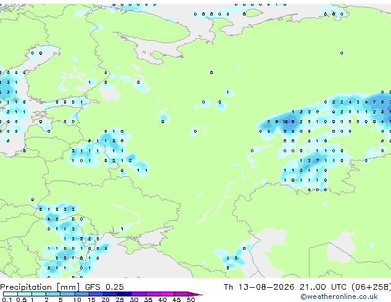This screenshot has width=391, height=302.
Task: Pick the 1–2 mm legend color segment
Action: point(39,294)
